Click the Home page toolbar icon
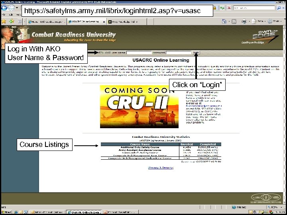The height and width of the screenshot is (215, 287). [224, 21]
